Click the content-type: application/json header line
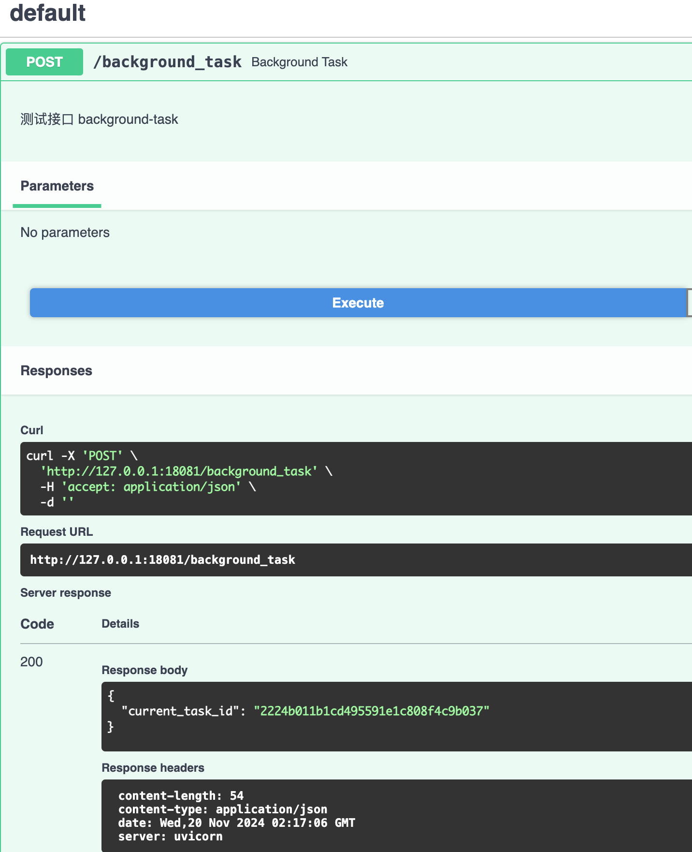 point(223,809)
